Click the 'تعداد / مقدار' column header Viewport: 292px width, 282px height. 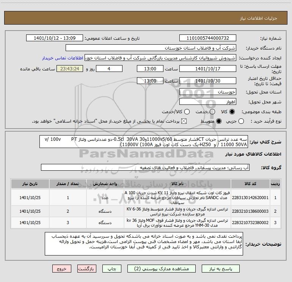click(68, 184)
